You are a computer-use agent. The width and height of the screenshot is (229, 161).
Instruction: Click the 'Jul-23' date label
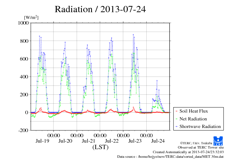(135, 141)
